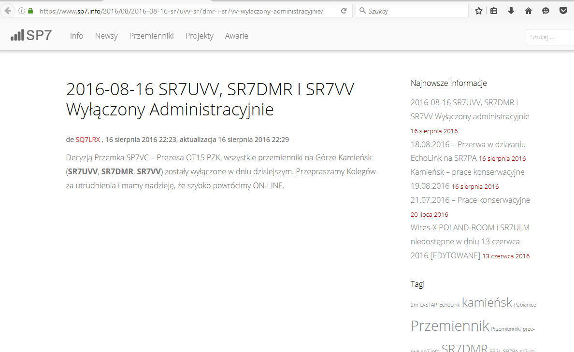This screenshot has width=574, height=352.
Task: Bookmark this page with the star icon
Action: pos(478,11)
